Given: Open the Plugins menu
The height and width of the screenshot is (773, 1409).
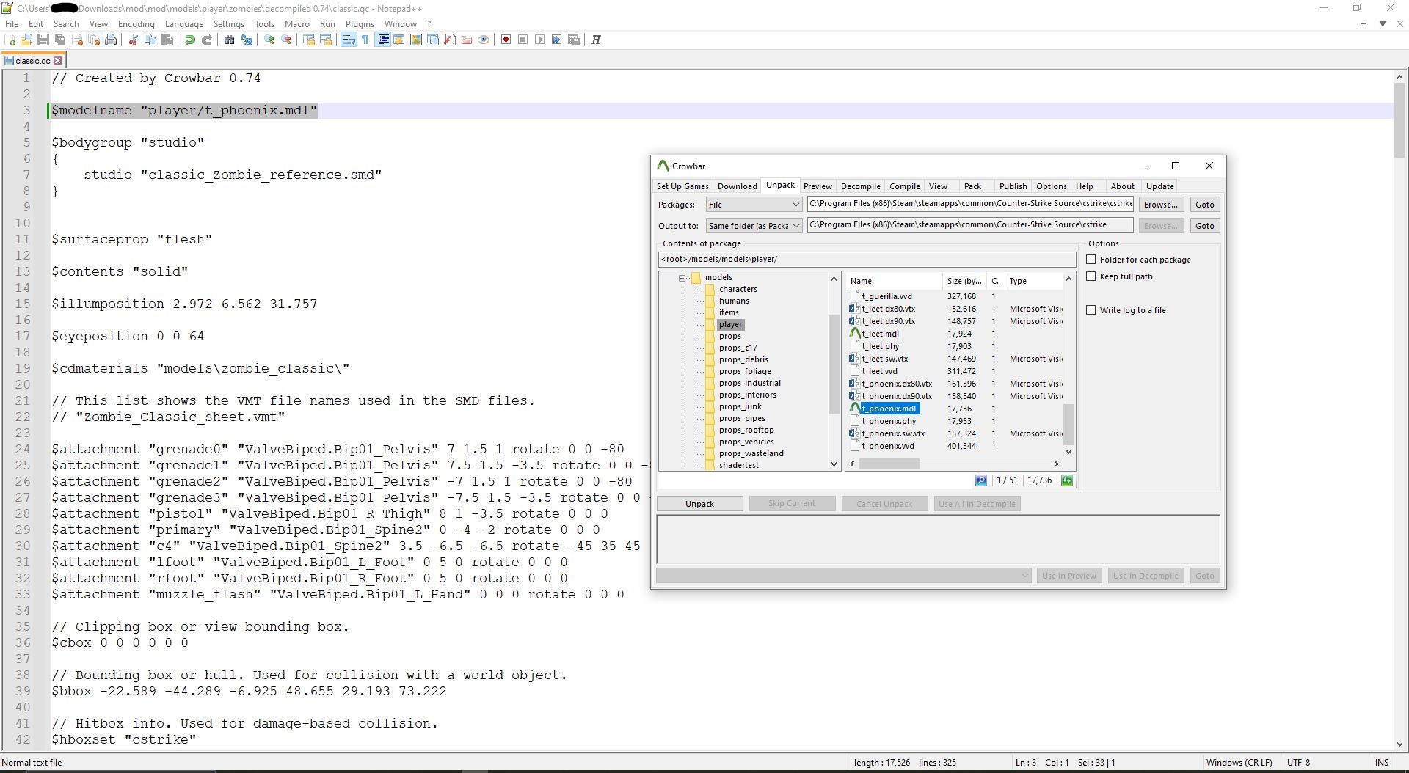Looking at the screenshot, I should coord(360,24).
